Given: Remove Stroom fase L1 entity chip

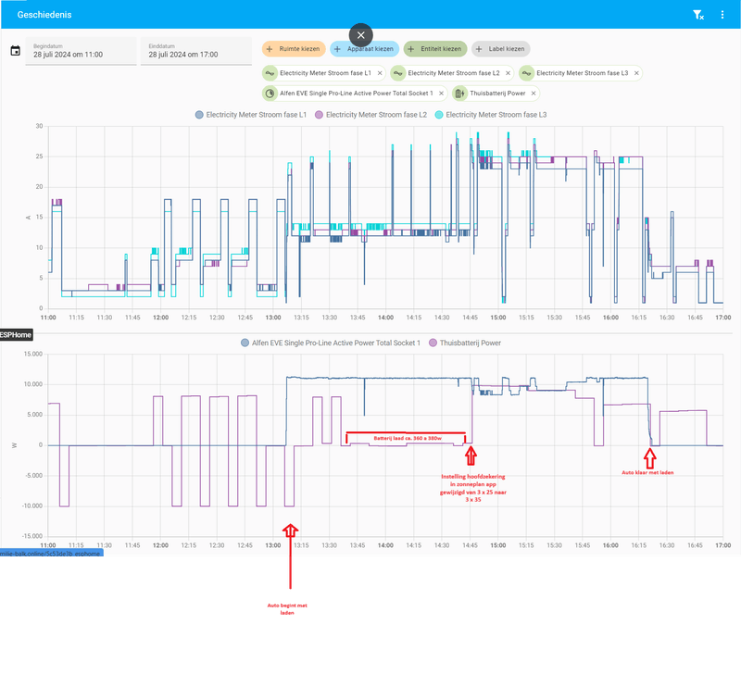Looking at the screenshot, I should tap(380, 73).
